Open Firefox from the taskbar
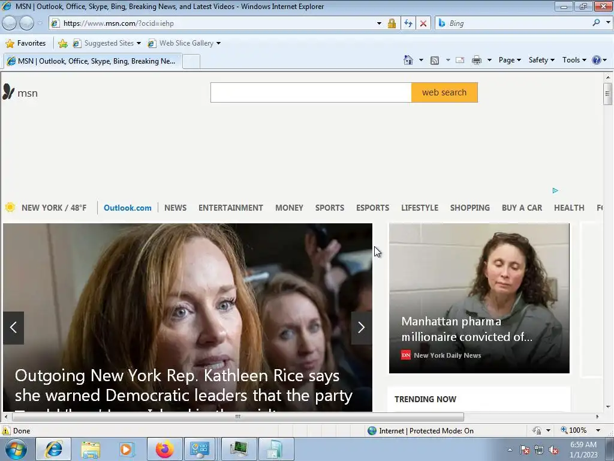Screen dimensions: 614x461 tap(165, 449)
